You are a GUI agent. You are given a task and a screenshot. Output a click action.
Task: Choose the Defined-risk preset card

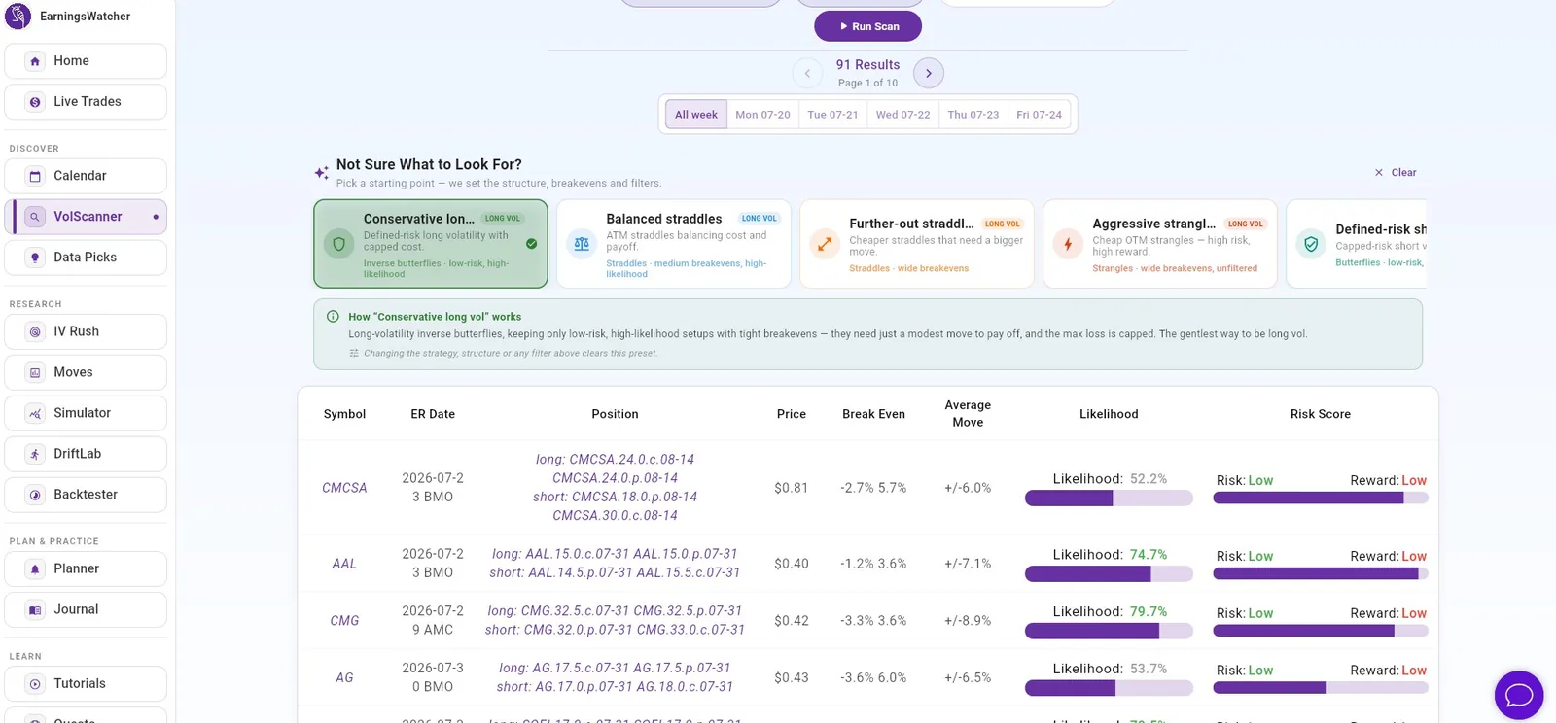1357,244
